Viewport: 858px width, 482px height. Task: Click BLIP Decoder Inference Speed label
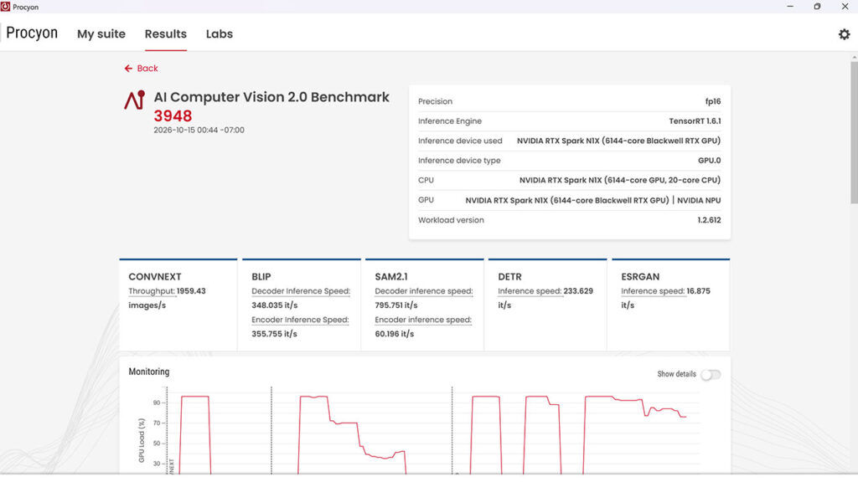[301, 291]
